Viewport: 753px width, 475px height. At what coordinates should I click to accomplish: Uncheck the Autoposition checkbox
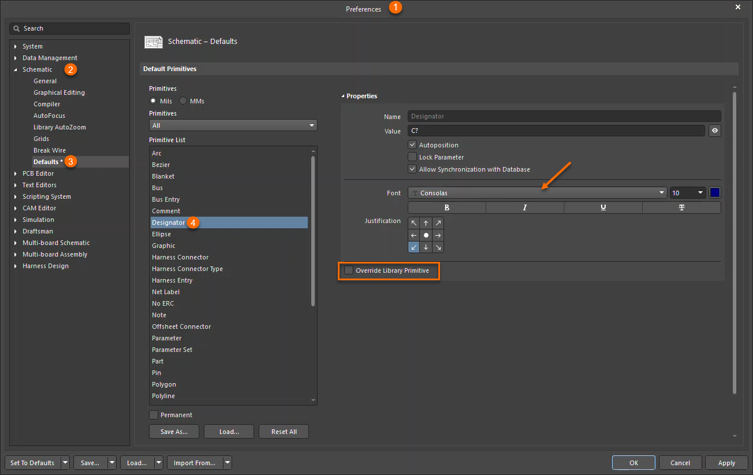point(412,145)
